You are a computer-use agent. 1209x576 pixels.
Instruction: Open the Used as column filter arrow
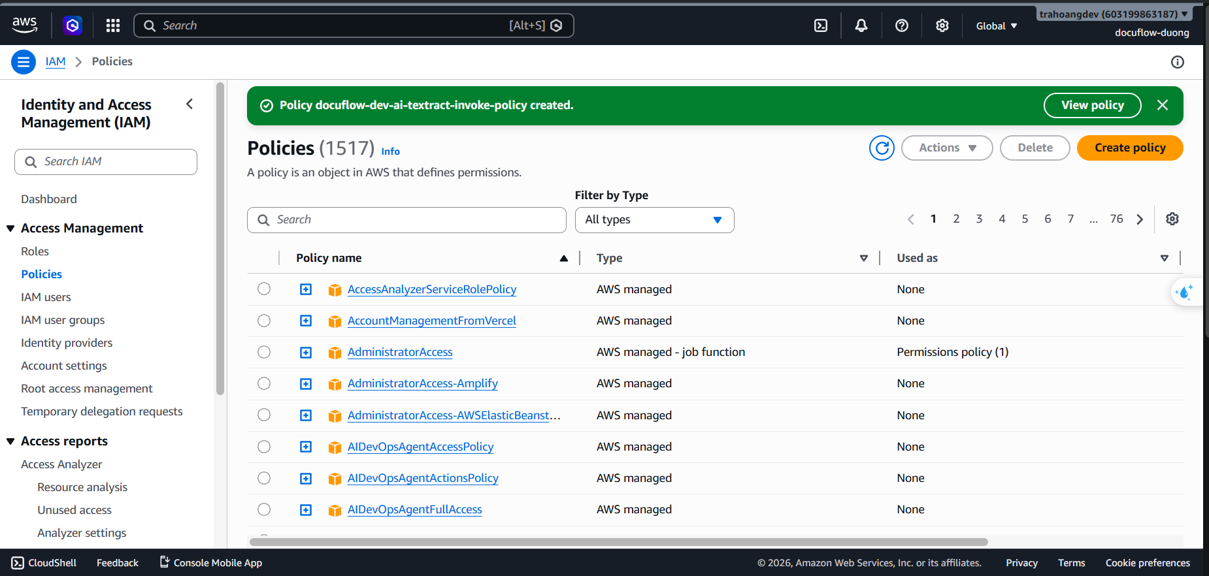(x=1165, y=259)
